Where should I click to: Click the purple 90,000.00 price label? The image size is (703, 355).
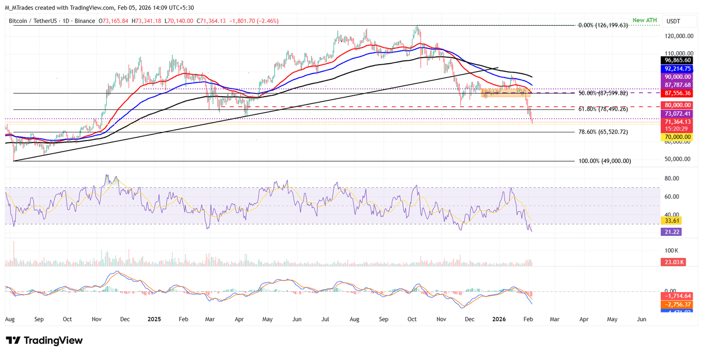[676, 77]
